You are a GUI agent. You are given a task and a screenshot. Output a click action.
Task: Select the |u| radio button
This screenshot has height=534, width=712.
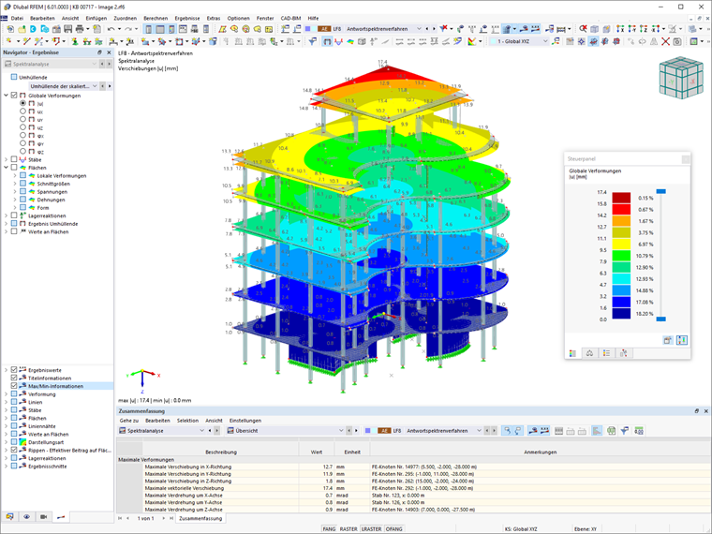[x=22, y=104]
